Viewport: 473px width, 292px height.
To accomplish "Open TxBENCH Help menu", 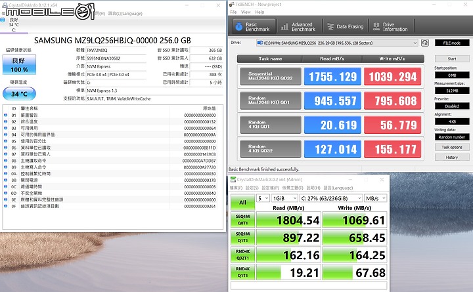I will coord(259,12).
